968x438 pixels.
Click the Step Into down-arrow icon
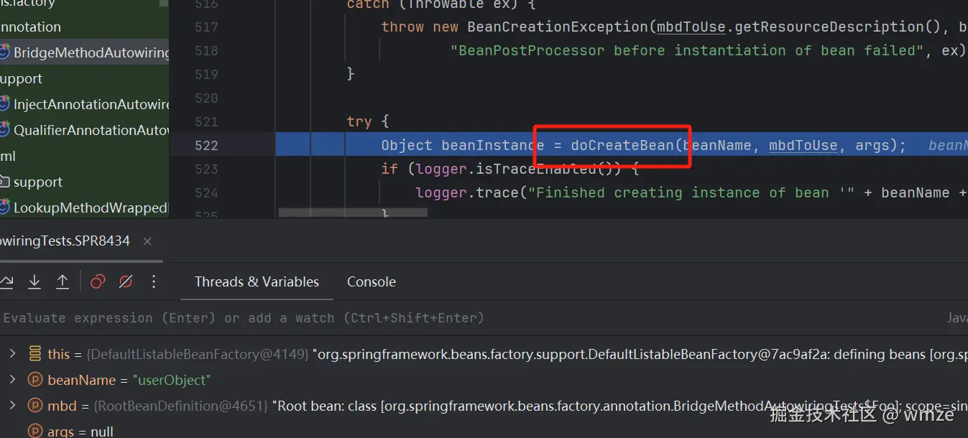click(34, 282)
